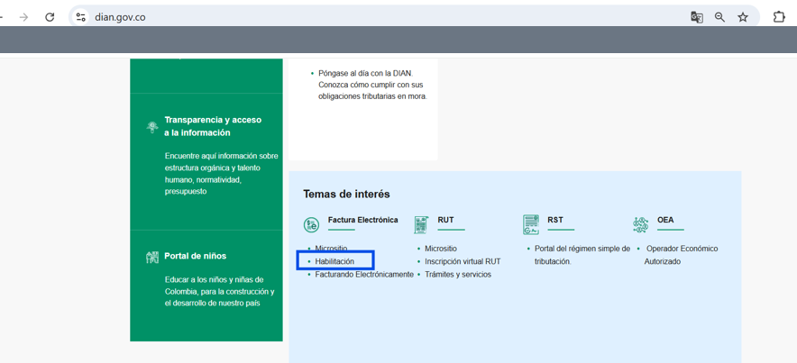
Task: Click the OEA heading text
Action: pyautogui.click(x=665, y=220)
